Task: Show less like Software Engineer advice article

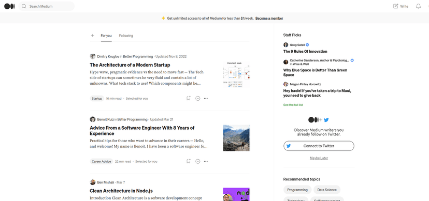Action: coord(198,161)
